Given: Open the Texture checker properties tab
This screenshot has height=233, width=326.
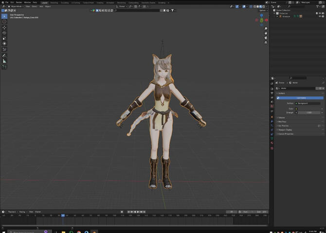Looking at the screenshot, I should (x=272, y=148).
